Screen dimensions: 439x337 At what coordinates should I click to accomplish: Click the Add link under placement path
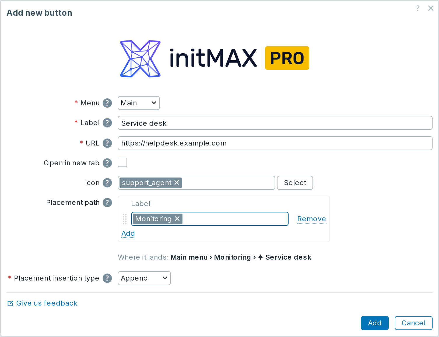tap(128, 233)
